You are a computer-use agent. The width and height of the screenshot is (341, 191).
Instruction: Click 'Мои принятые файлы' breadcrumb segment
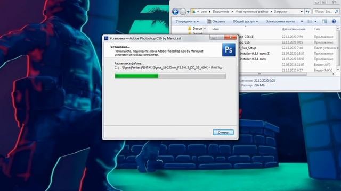pos(251,12)
